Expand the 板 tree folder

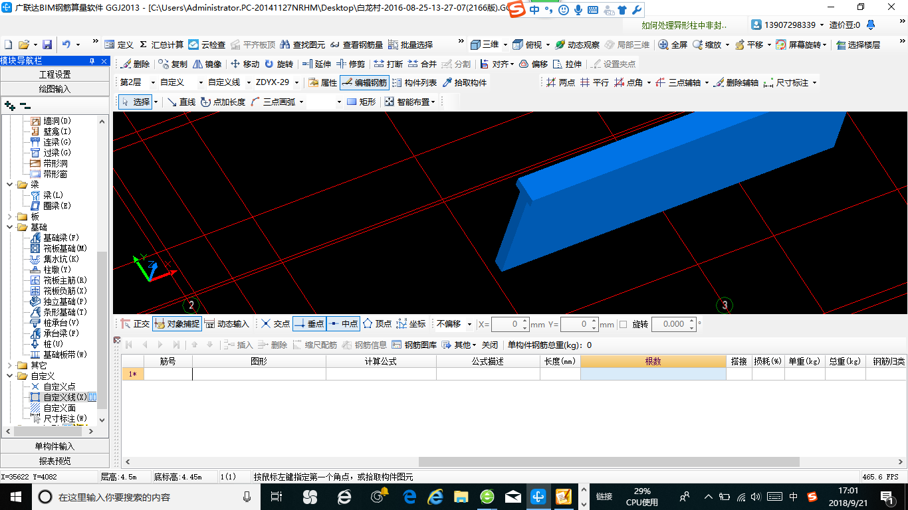click(10, 216)
